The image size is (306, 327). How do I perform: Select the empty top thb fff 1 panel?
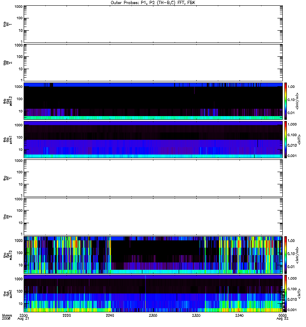[x=153, y=23]
